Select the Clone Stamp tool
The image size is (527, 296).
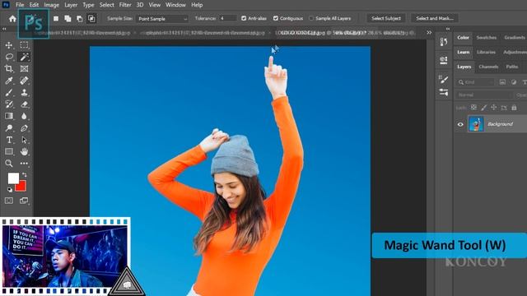(24, 93)
